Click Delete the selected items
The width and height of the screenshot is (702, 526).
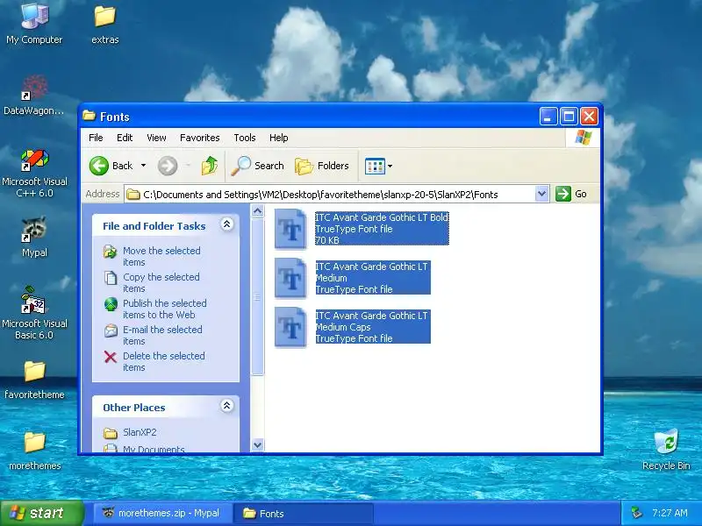(164, 362)
